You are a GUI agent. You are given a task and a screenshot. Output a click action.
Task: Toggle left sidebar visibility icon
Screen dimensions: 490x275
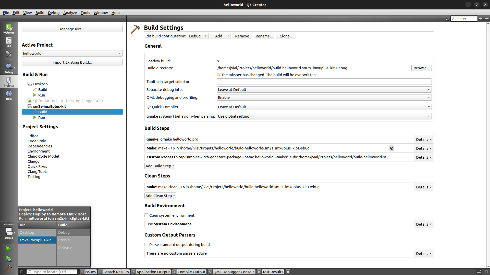(x=22, y=272)
